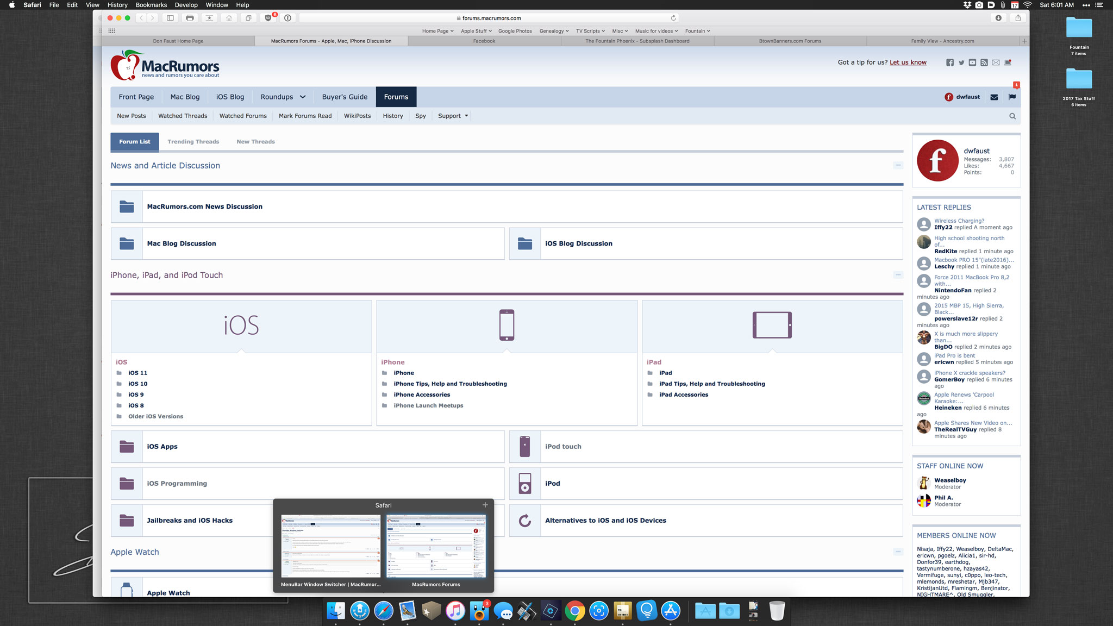Image resolution: width=1113 pixels, height=626 pixels.
Task: Open the alerts flag icon
Action: pyautogui.click(x=1012, y=97)
